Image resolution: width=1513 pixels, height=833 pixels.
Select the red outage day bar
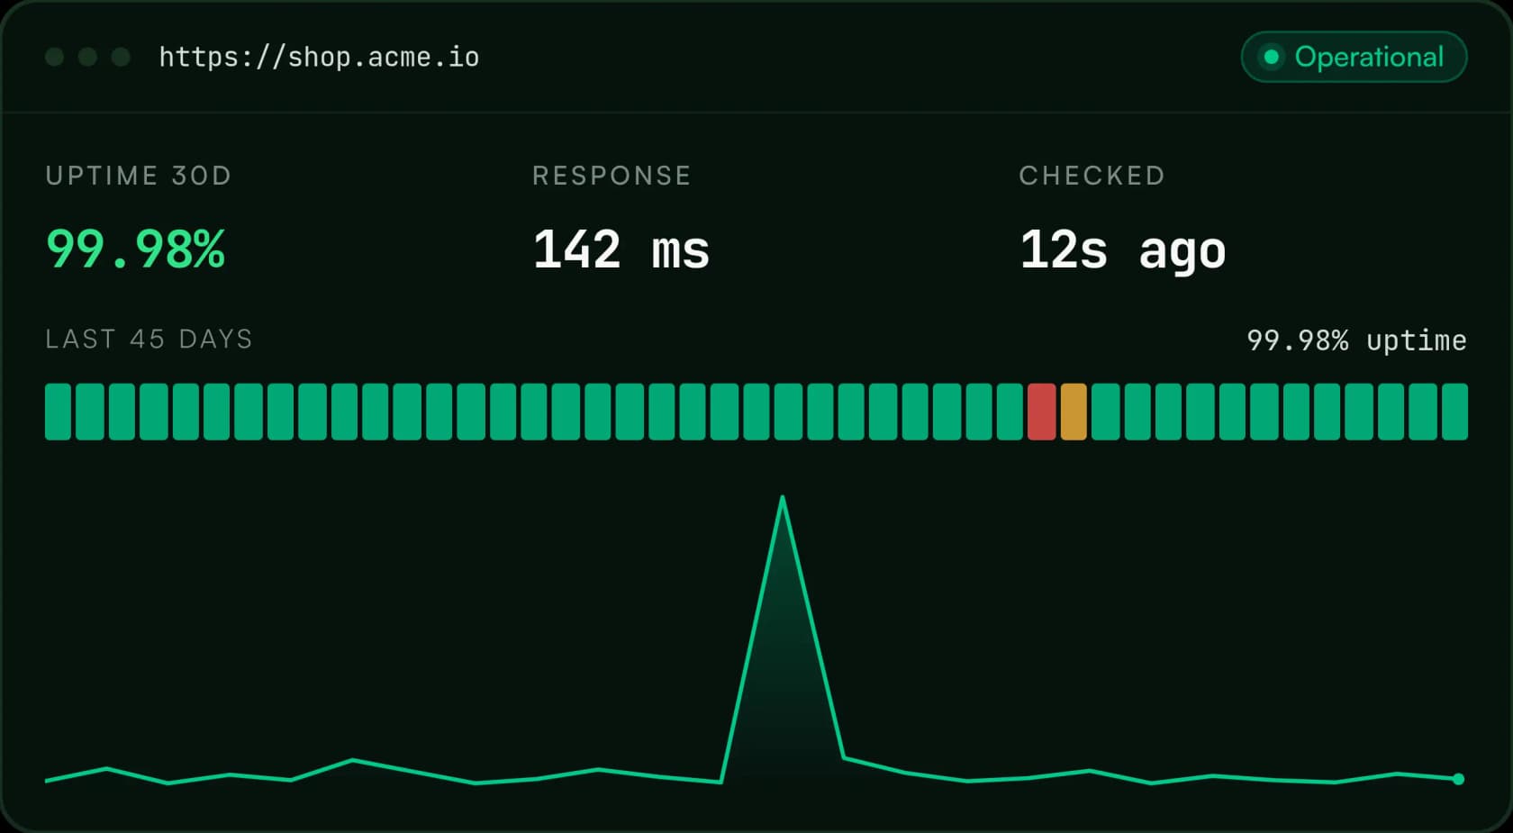(1041, 412)
